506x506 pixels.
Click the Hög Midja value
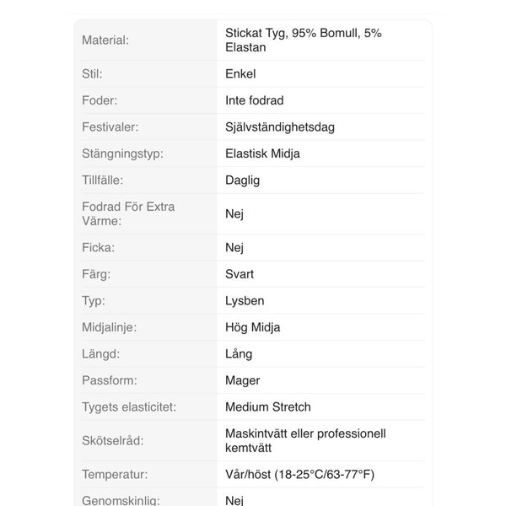click(252, 327)
